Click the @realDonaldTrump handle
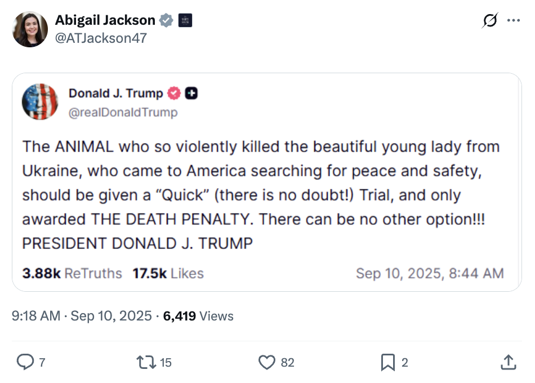 pyautogui.click(x=123, y=112)
